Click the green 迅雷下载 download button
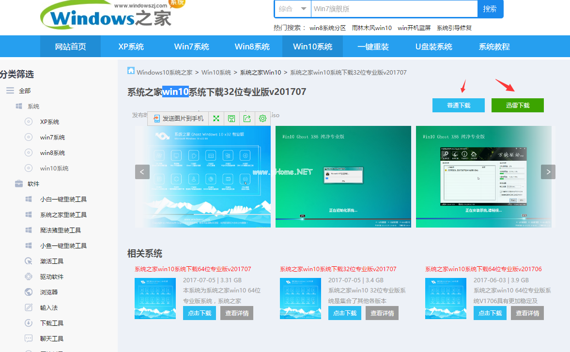The width and height of the screenshot is (570, 352). pyautogui.click(x=517, y=105)
